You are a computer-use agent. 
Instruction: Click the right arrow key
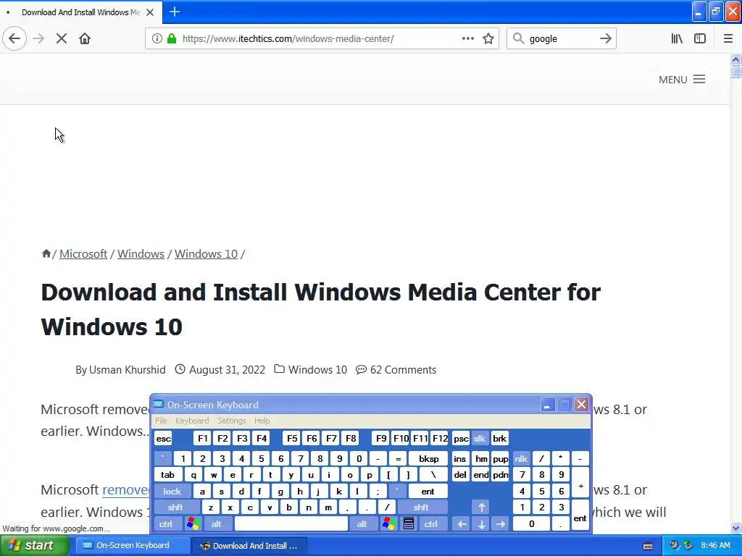501,524
